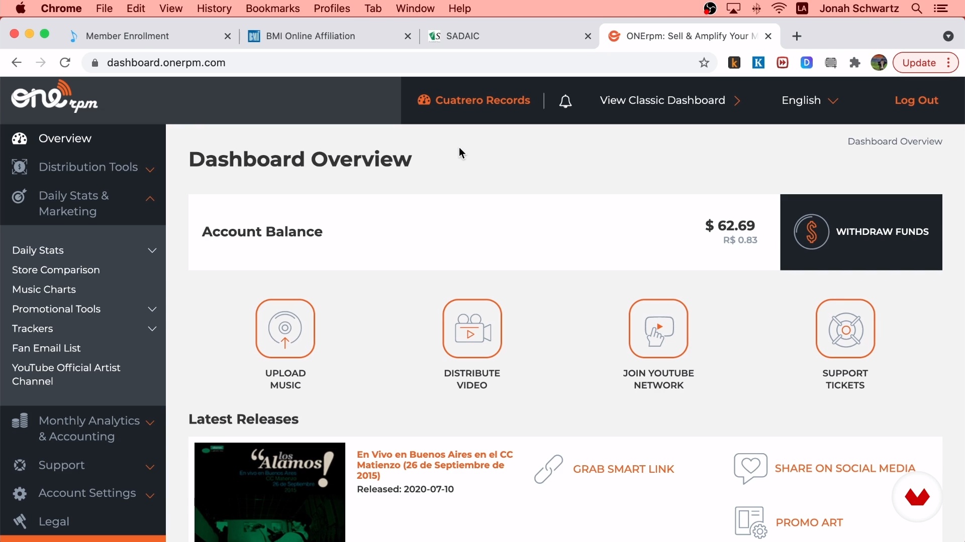The width and height of the screenshot is (965, 542).
Task: Expand the Trackers submenu
Action: [x=152, y=329]
